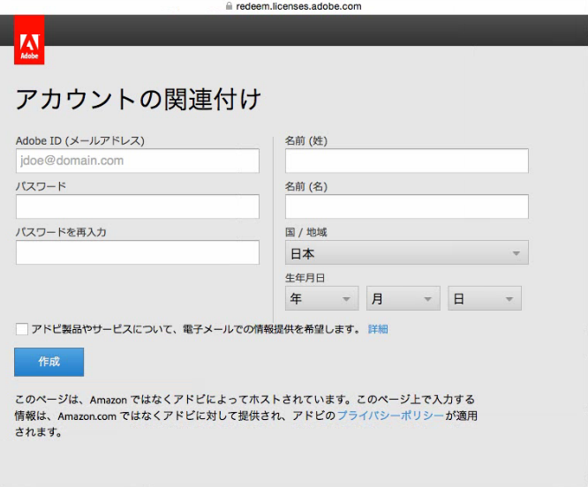Focus the Adobe ID email address field

click(137, 161)
